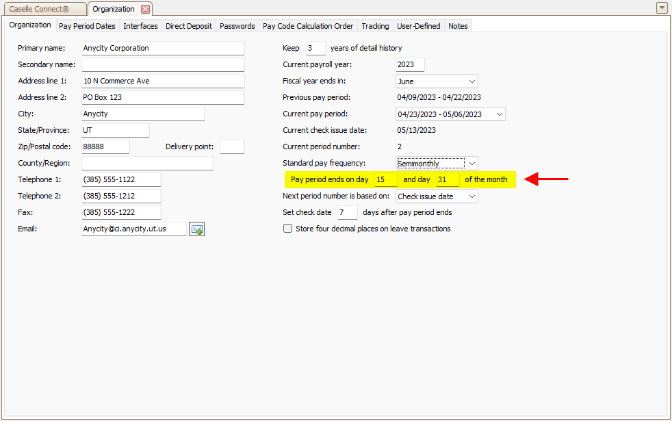
Task: Click the Keep years of history field
Action: 316,48
